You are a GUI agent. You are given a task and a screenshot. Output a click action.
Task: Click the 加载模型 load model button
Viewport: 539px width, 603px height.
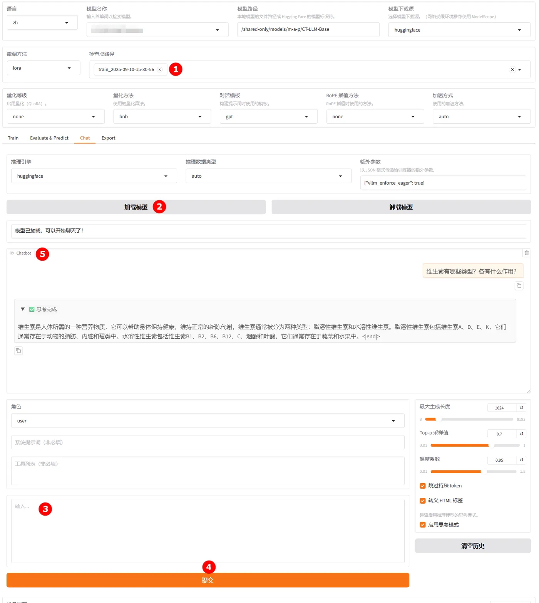click(136, 207)
